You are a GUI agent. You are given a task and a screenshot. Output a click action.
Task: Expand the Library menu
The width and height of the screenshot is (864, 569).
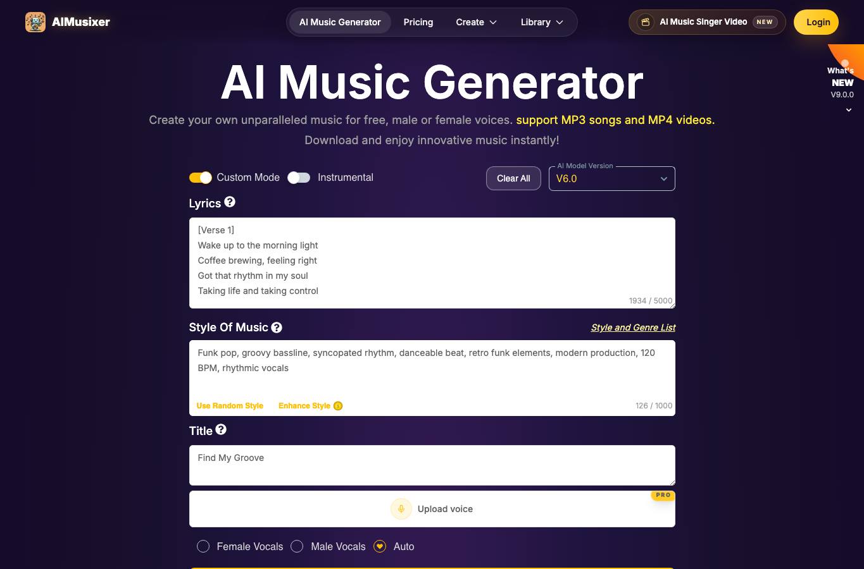tap(542, 22)
